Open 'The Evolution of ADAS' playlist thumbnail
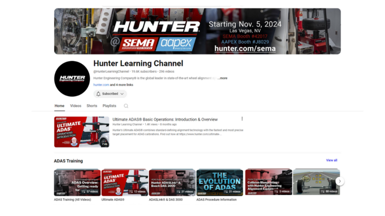 tap(220, 182)
